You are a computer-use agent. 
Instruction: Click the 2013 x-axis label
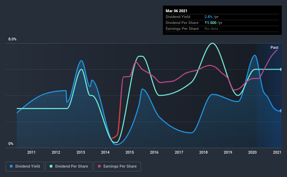[81, 152]
